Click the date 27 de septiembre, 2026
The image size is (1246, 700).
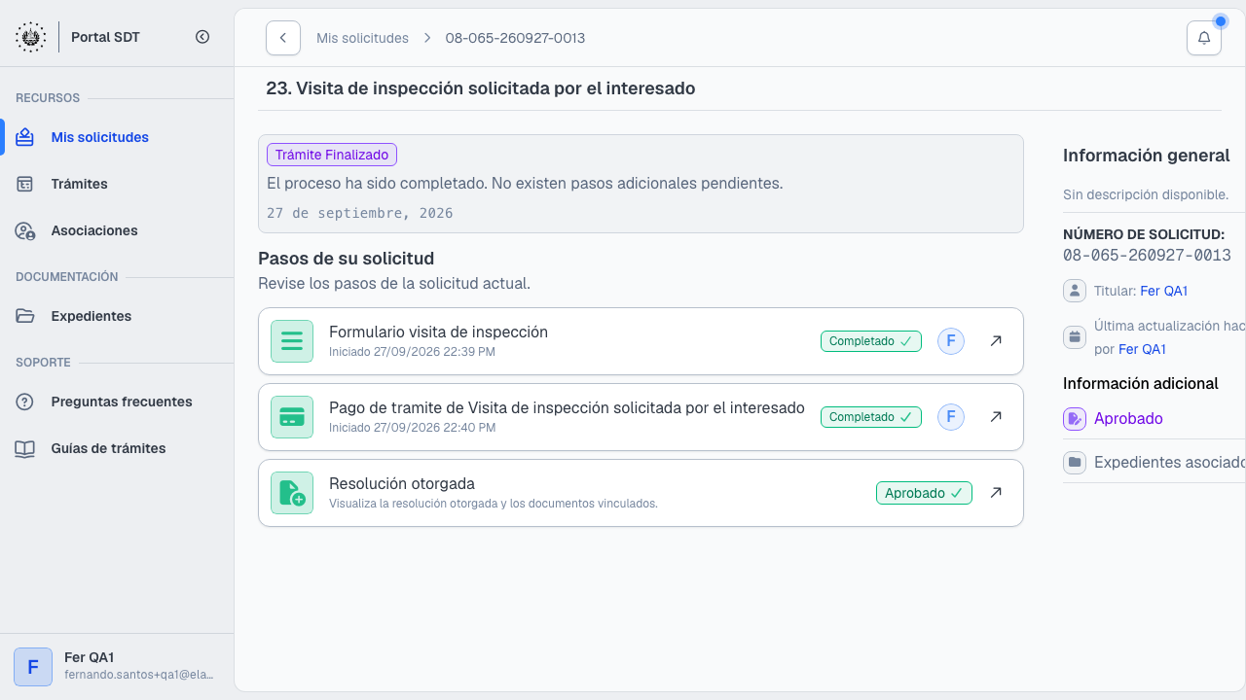(x=360, y=213)
